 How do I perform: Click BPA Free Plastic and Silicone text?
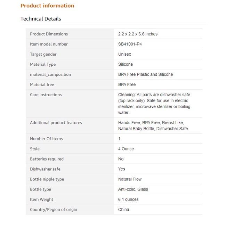coord(145,74)
